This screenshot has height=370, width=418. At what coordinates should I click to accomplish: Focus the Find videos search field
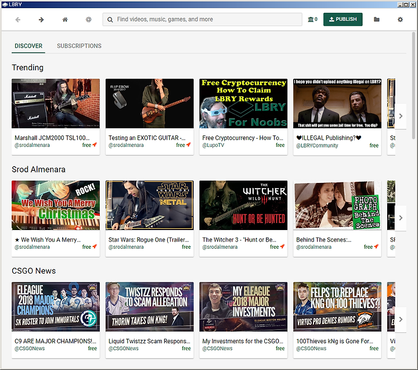tap(203, 20)
